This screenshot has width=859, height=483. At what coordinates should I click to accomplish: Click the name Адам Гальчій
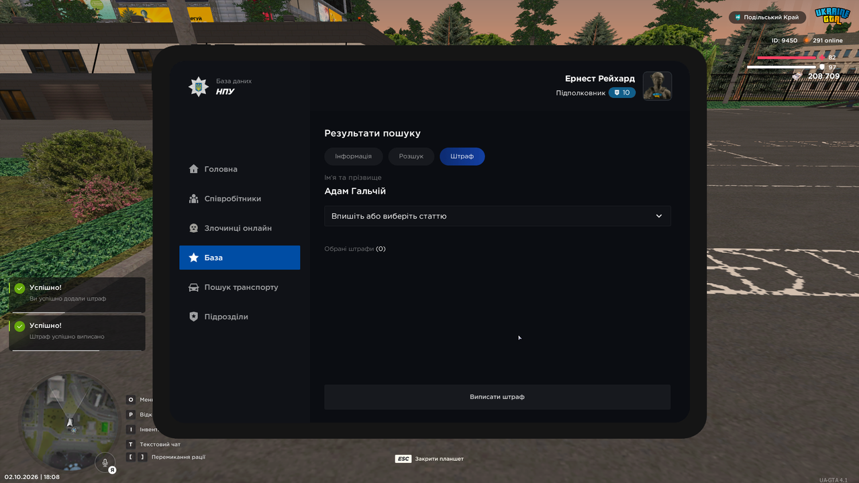pos(355,191)
